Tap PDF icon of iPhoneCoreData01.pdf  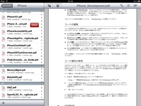[4, 47]
